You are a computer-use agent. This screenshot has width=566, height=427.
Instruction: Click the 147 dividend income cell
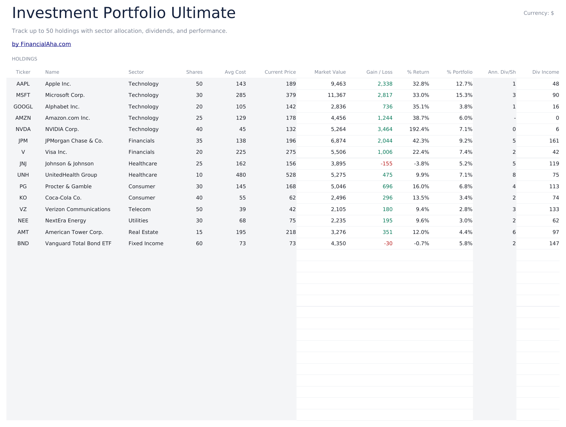pyautogui.click(x=554, y=244)
